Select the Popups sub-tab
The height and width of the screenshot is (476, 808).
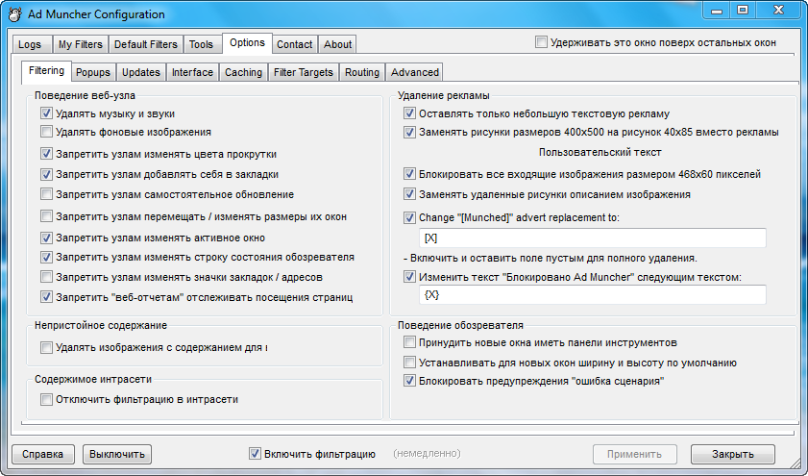click(93, 72)
